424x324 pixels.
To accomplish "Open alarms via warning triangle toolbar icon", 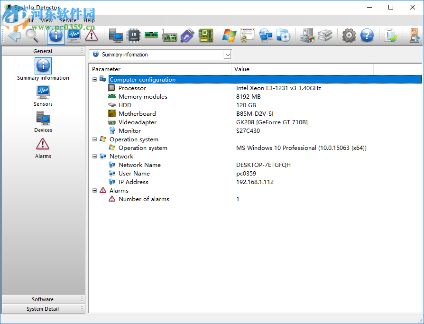I will click(91, 35).
